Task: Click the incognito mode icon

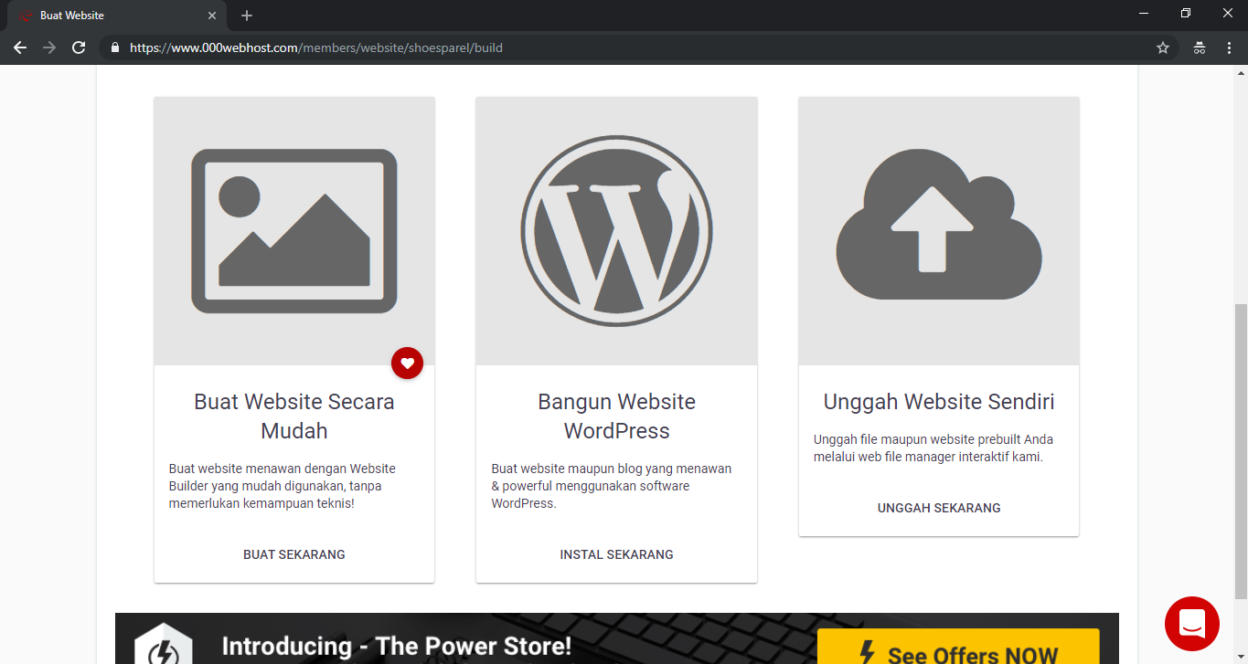Action: click(1200, 47)
